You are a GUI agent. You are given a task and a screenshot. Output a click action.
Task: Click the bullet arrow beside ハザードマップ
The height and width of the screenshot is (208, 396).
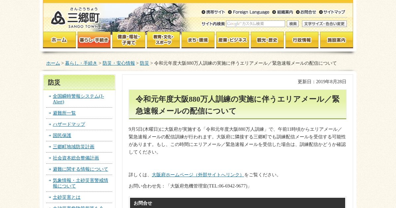(x=49, y=124)
